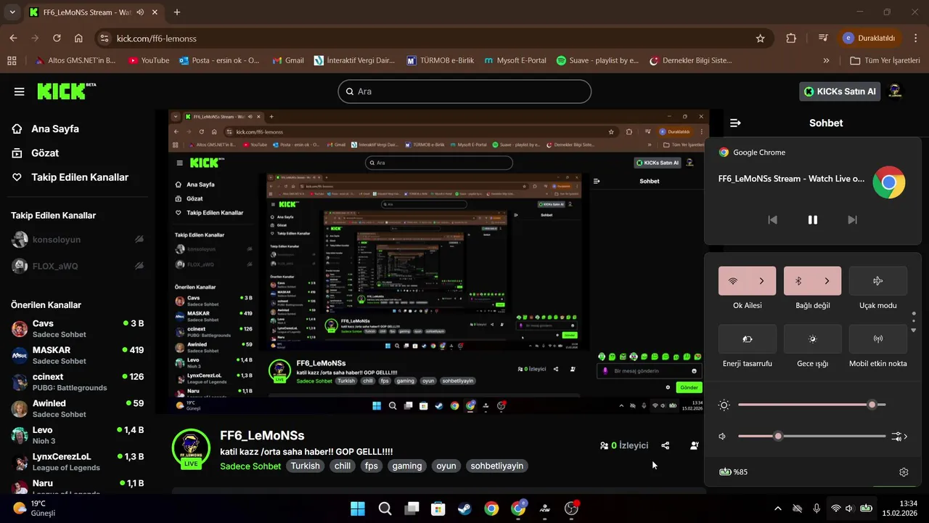Expand the bookmarks bar overflow chevron

coord(826,60)
